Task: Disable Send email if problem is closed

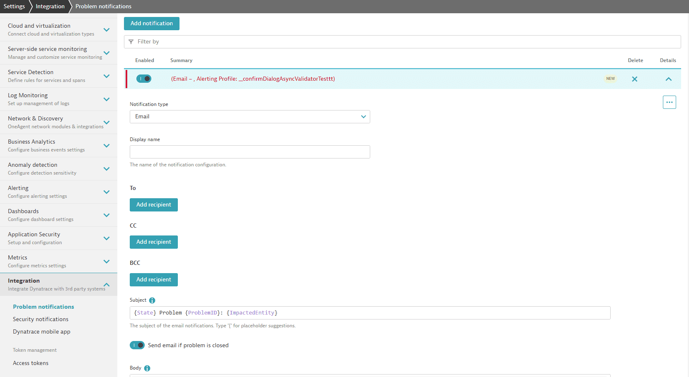Action: click(x=137, y=345)
